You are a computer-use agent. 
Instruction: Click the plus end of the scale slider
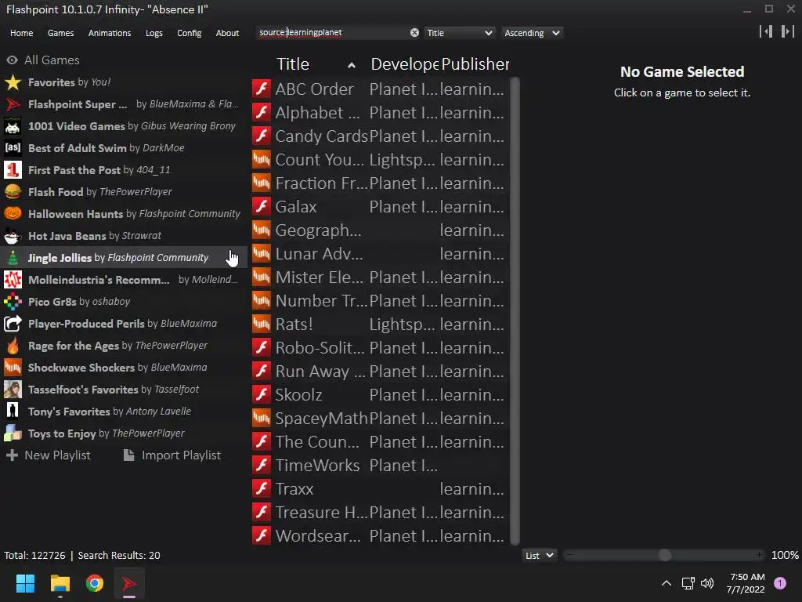[760, 556]
